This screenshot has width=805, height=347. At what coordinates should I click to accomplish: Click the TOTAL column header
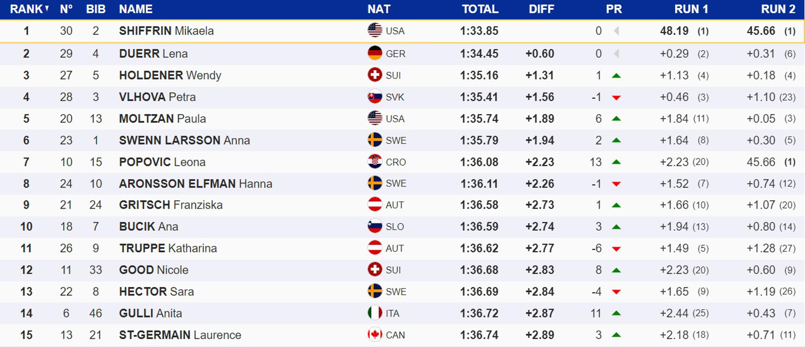point(480,9)
